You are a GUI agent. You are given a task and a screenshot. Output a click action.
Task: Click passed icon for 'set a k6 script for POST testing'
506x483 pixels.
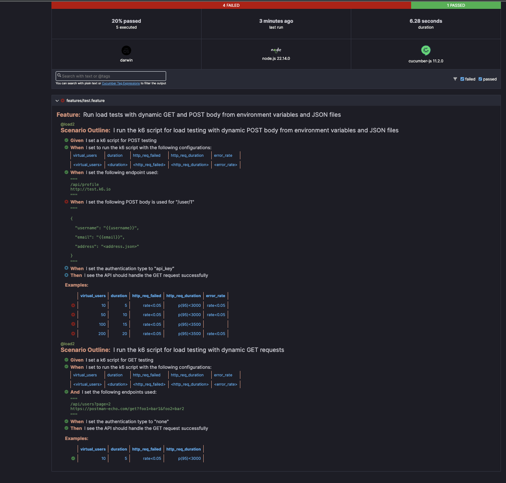click(x=66, y=140)
